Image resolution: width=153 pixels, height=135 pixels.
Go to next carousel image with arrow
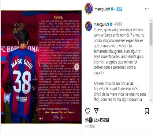77,67
